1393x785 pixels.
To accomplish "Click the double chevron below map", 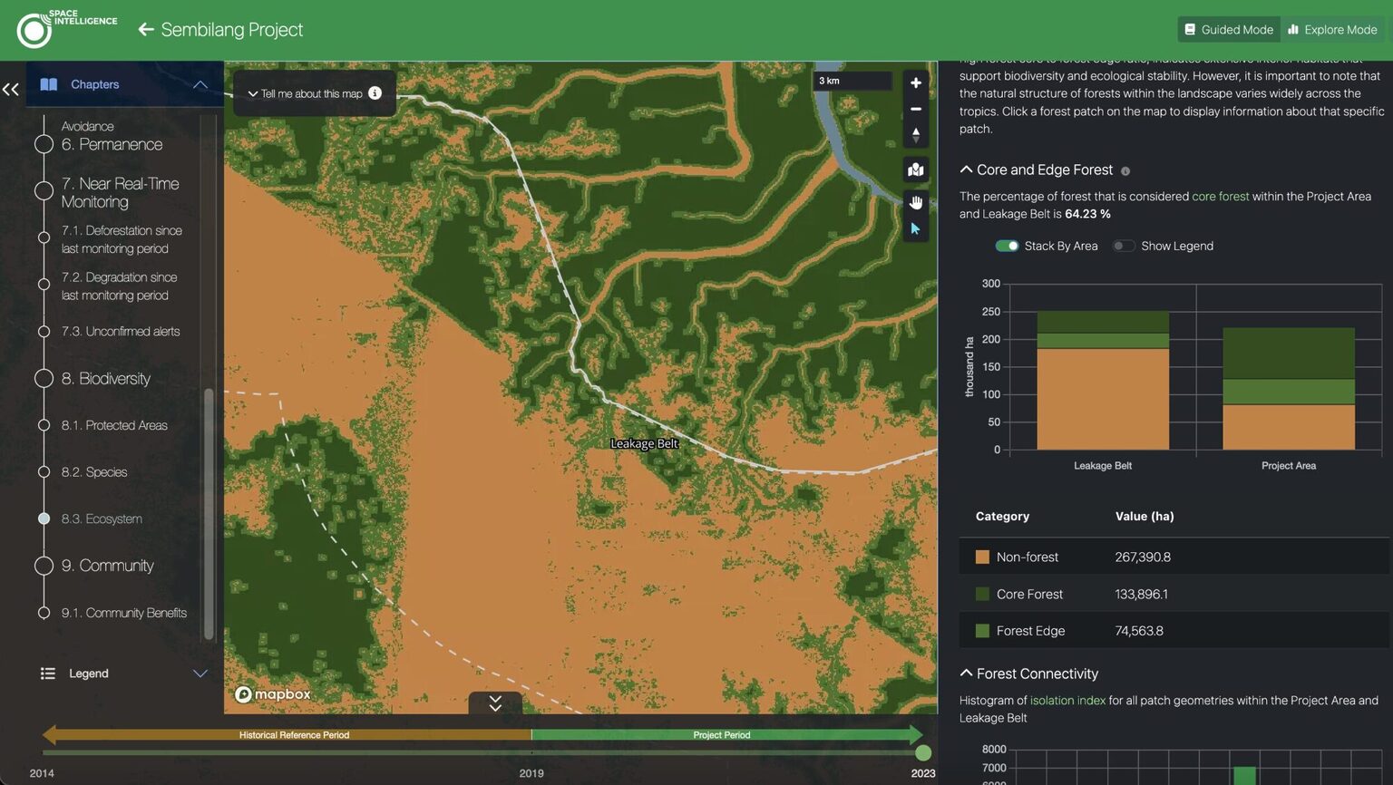I will 495,703.
